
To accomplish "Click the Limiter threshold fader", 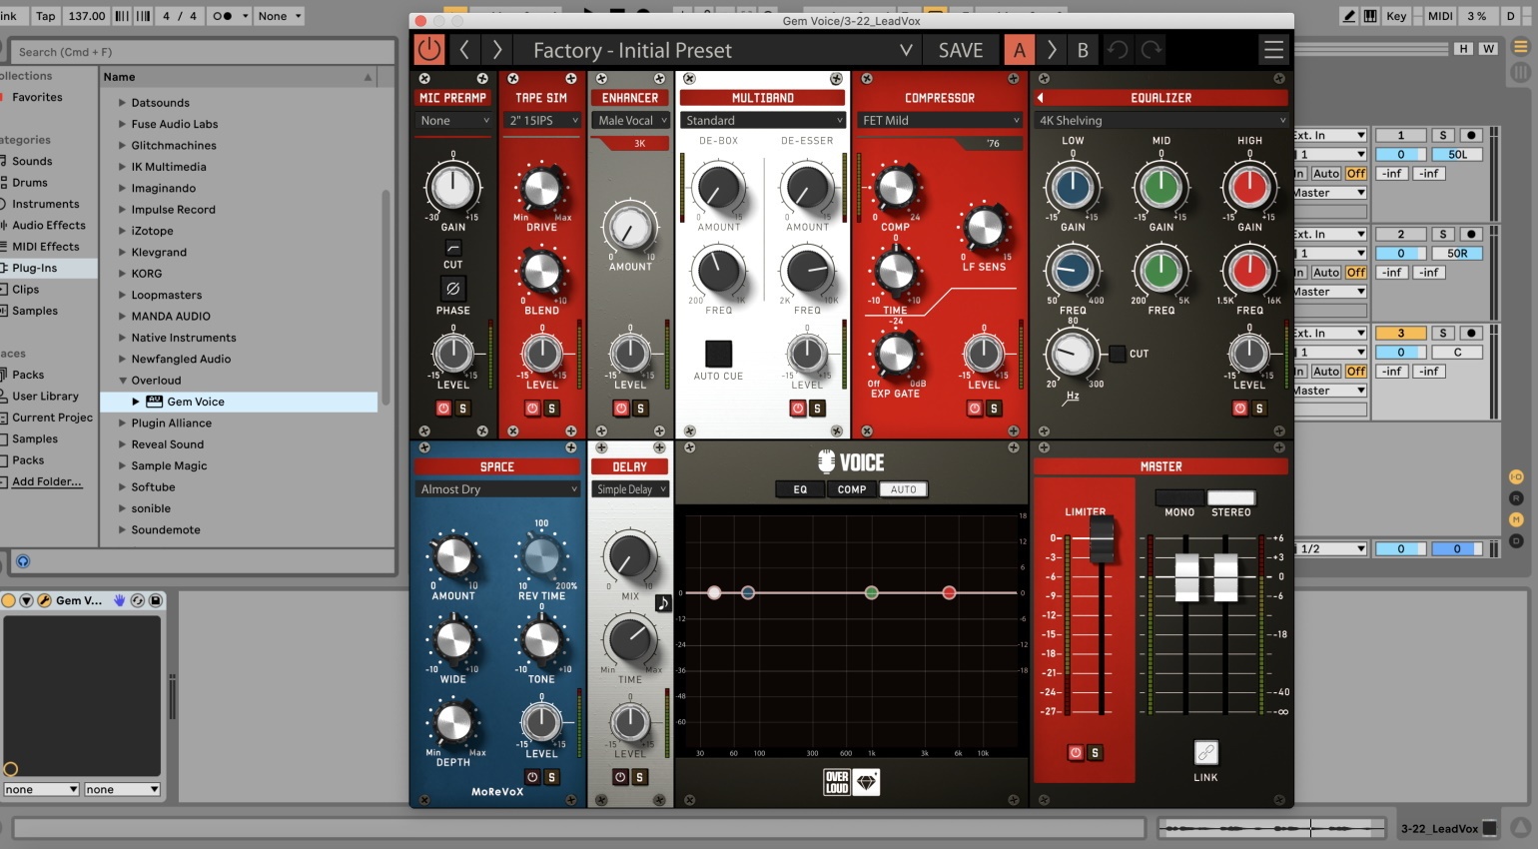I will [x=1102, y=539].
